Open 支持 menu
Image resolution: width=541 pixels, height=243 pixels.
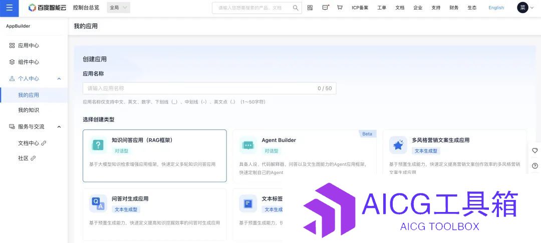point(436,7)
